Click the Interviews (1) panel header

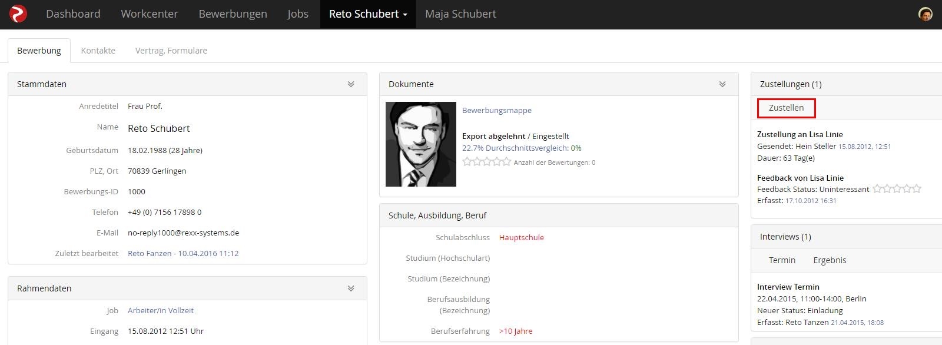(847, 237)
